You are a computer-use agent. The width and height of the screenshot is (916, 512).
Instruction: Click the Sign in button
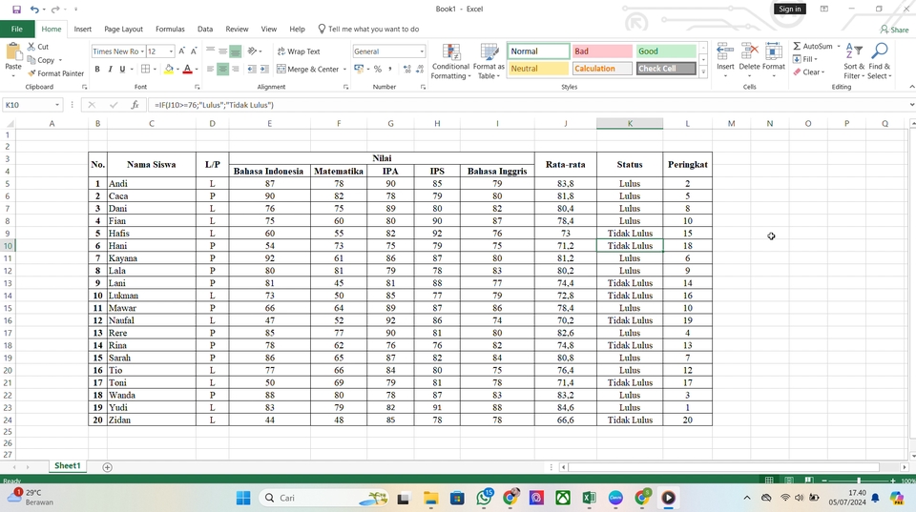[789, 9]
